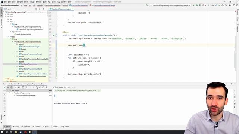Open the Services tool window button

click(x=26, y=127)
